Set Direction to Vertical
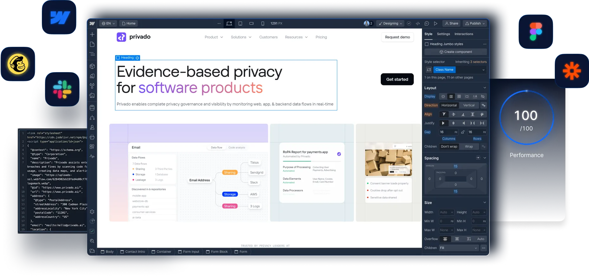Screen dimensions: 589x278 (x=469, y=105)
